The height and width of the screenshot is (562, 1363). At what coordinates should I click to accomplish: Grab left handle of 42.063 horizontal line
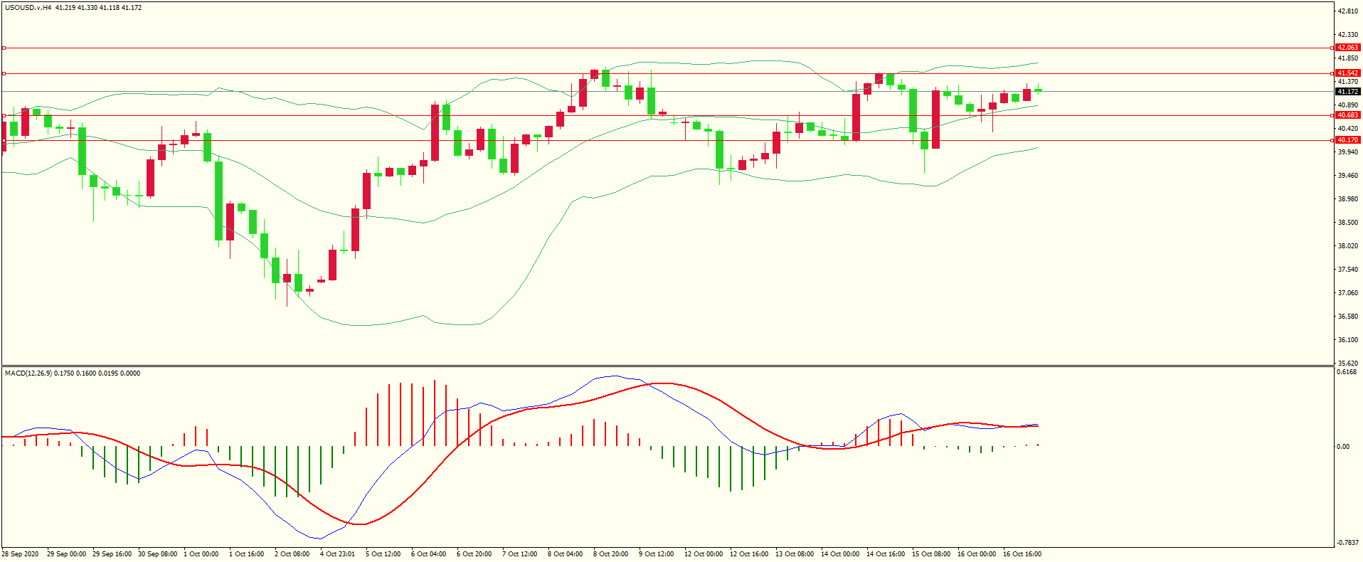point(4,48)
